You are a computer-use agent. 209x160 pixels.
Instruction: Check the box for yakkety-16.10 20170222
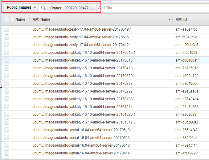point(6,91)
